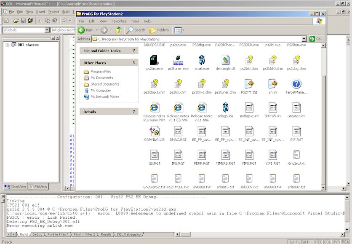Screen dimensions: 352x244
Task: Select the GS.RGT file icon
Action: [x=154, y=155]
